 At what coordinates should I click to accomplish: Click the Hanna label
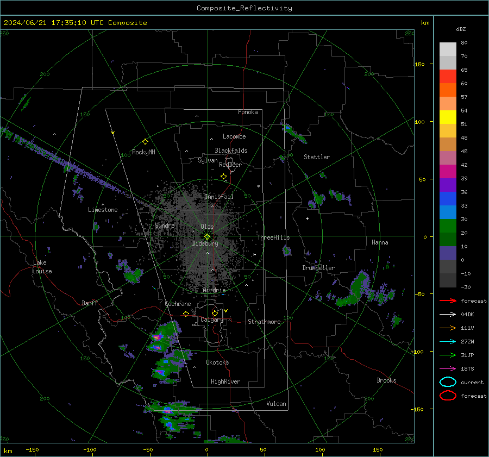[380, 242]
